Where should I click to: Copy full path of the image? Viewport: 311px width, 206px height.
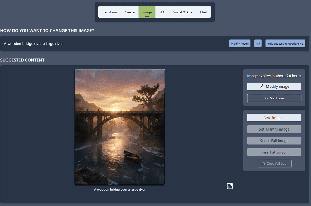coord(274,164)
